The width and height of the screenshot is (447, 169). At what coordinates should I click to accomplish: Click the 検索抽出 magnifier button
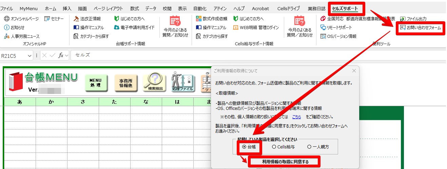click(155, 82)
